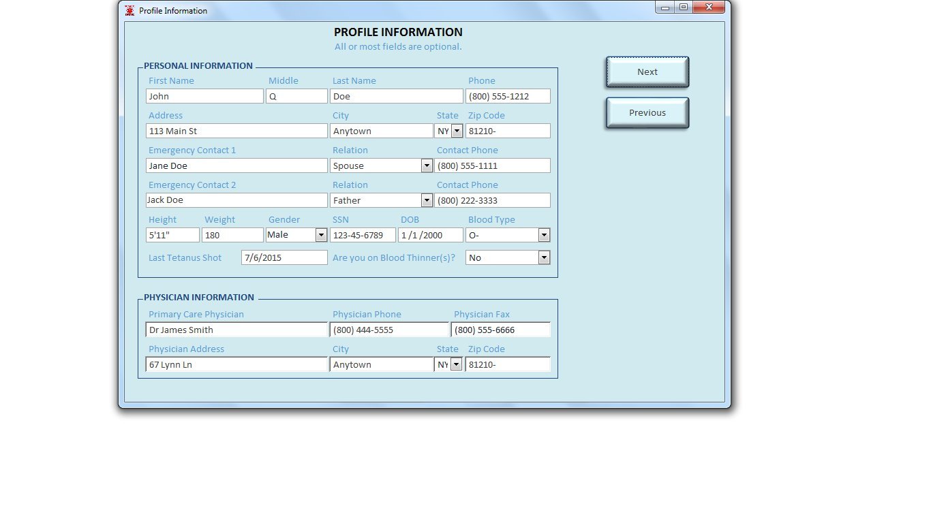This screenshot has height=523, width=931.
Task: Open the personal State dropdown
Action: (457, 131)
